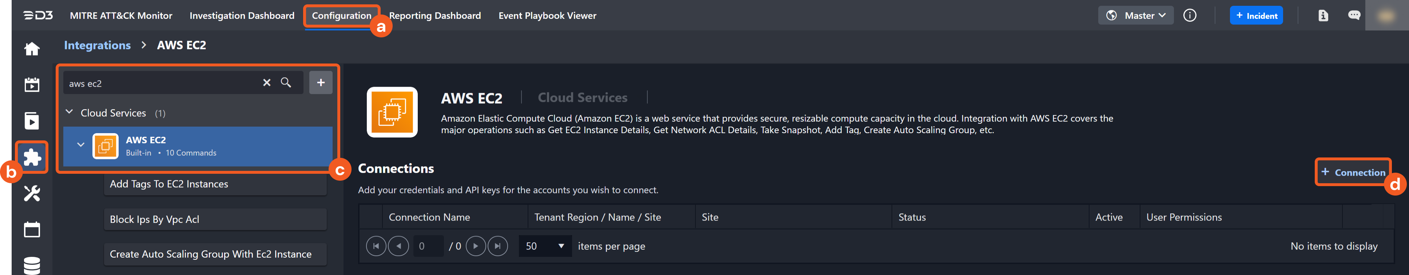Image resolution: width=1409 pixels, height=275 pixels.
Task: Open the wrench and screwdriver tools icon
Action: [x=32, y=193]
